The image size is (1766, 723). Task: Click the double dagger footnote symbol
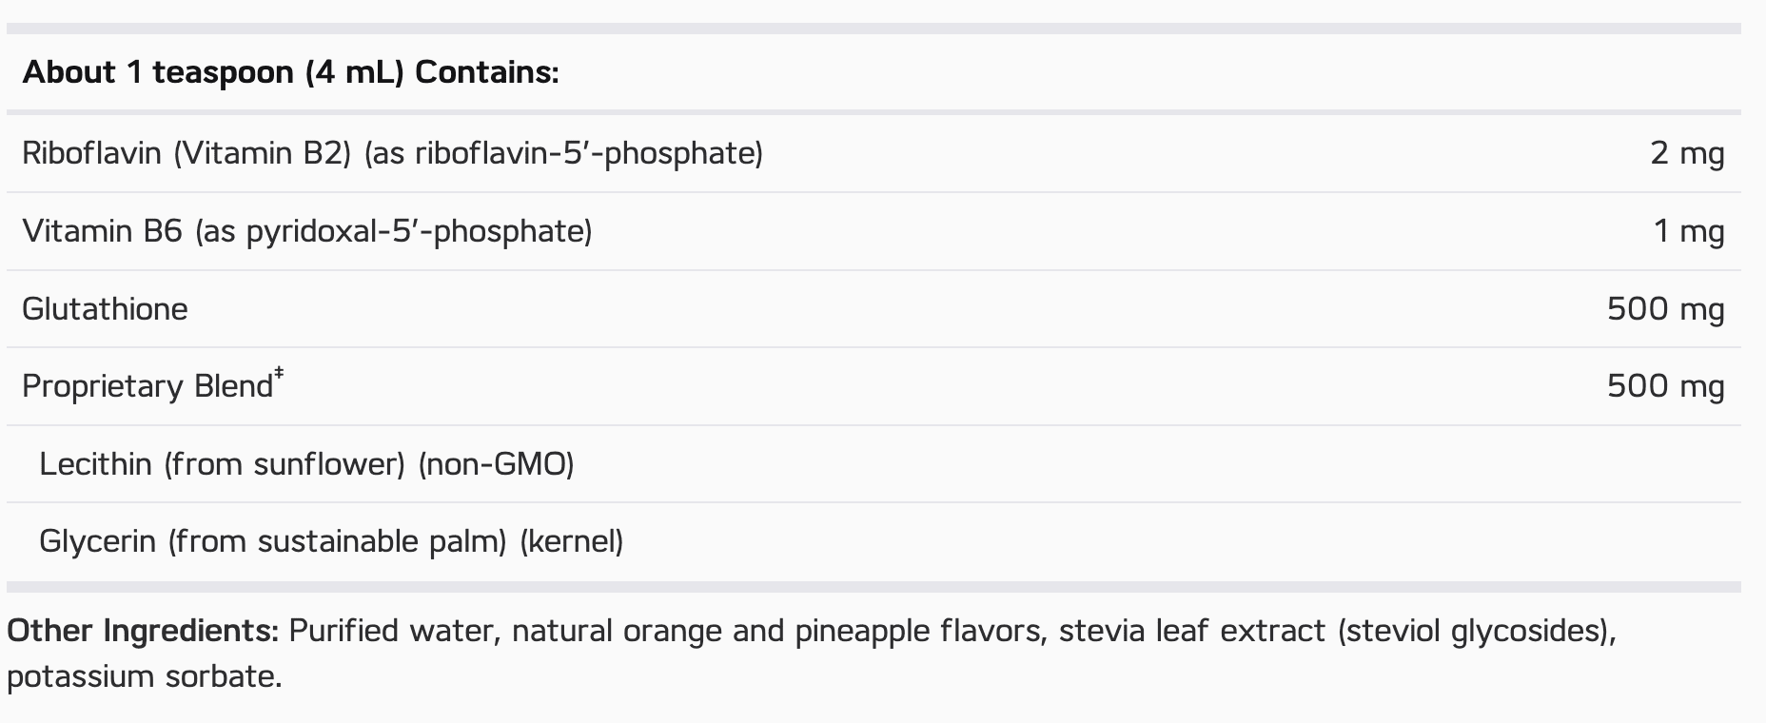pyautogui.click(x=279, y=374)
